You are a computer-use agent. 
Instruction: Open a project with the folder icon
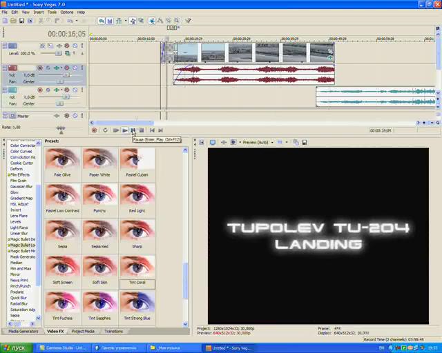pos(13,21)
